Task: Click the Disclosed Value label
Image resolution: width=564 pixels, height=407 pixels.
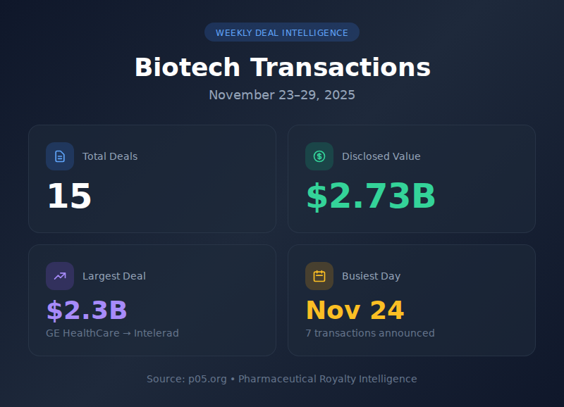Action: (x=381, y=156)
